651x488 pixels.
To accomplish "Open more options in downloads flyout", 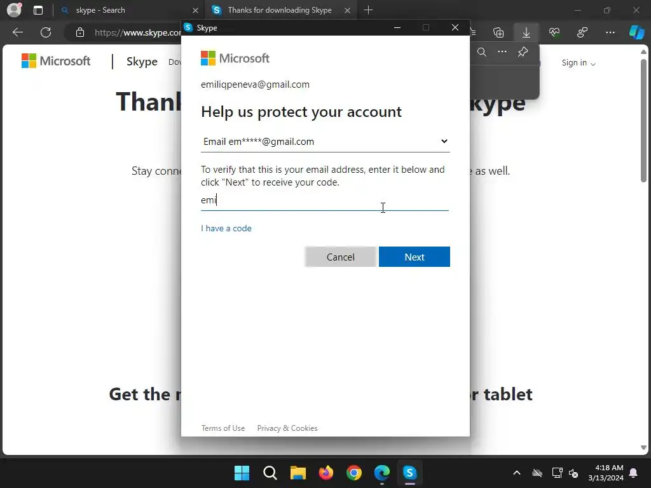I will tap(502, 52).
